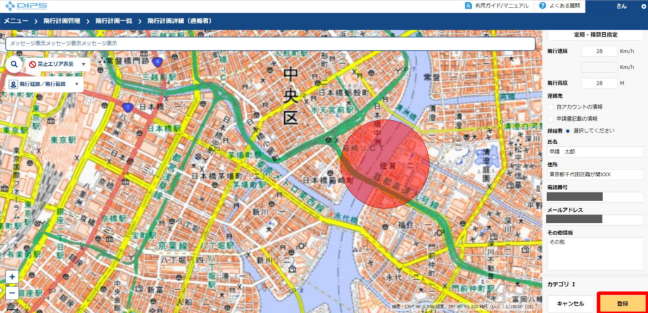Click the よくある質問 question mark icon
Viewport: 648px width, 313px height.
(x=542, y=6)
